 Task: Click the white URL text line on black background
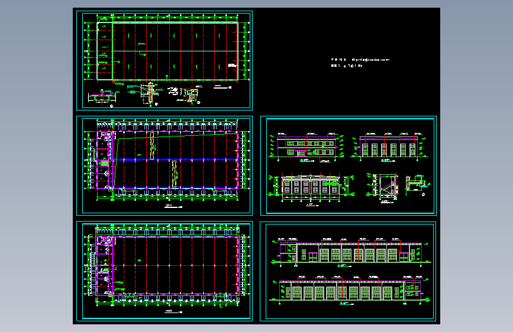360,60
